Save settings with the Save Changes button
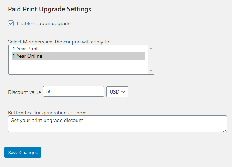This screenshot has height=167, width=232. [23, 152]
